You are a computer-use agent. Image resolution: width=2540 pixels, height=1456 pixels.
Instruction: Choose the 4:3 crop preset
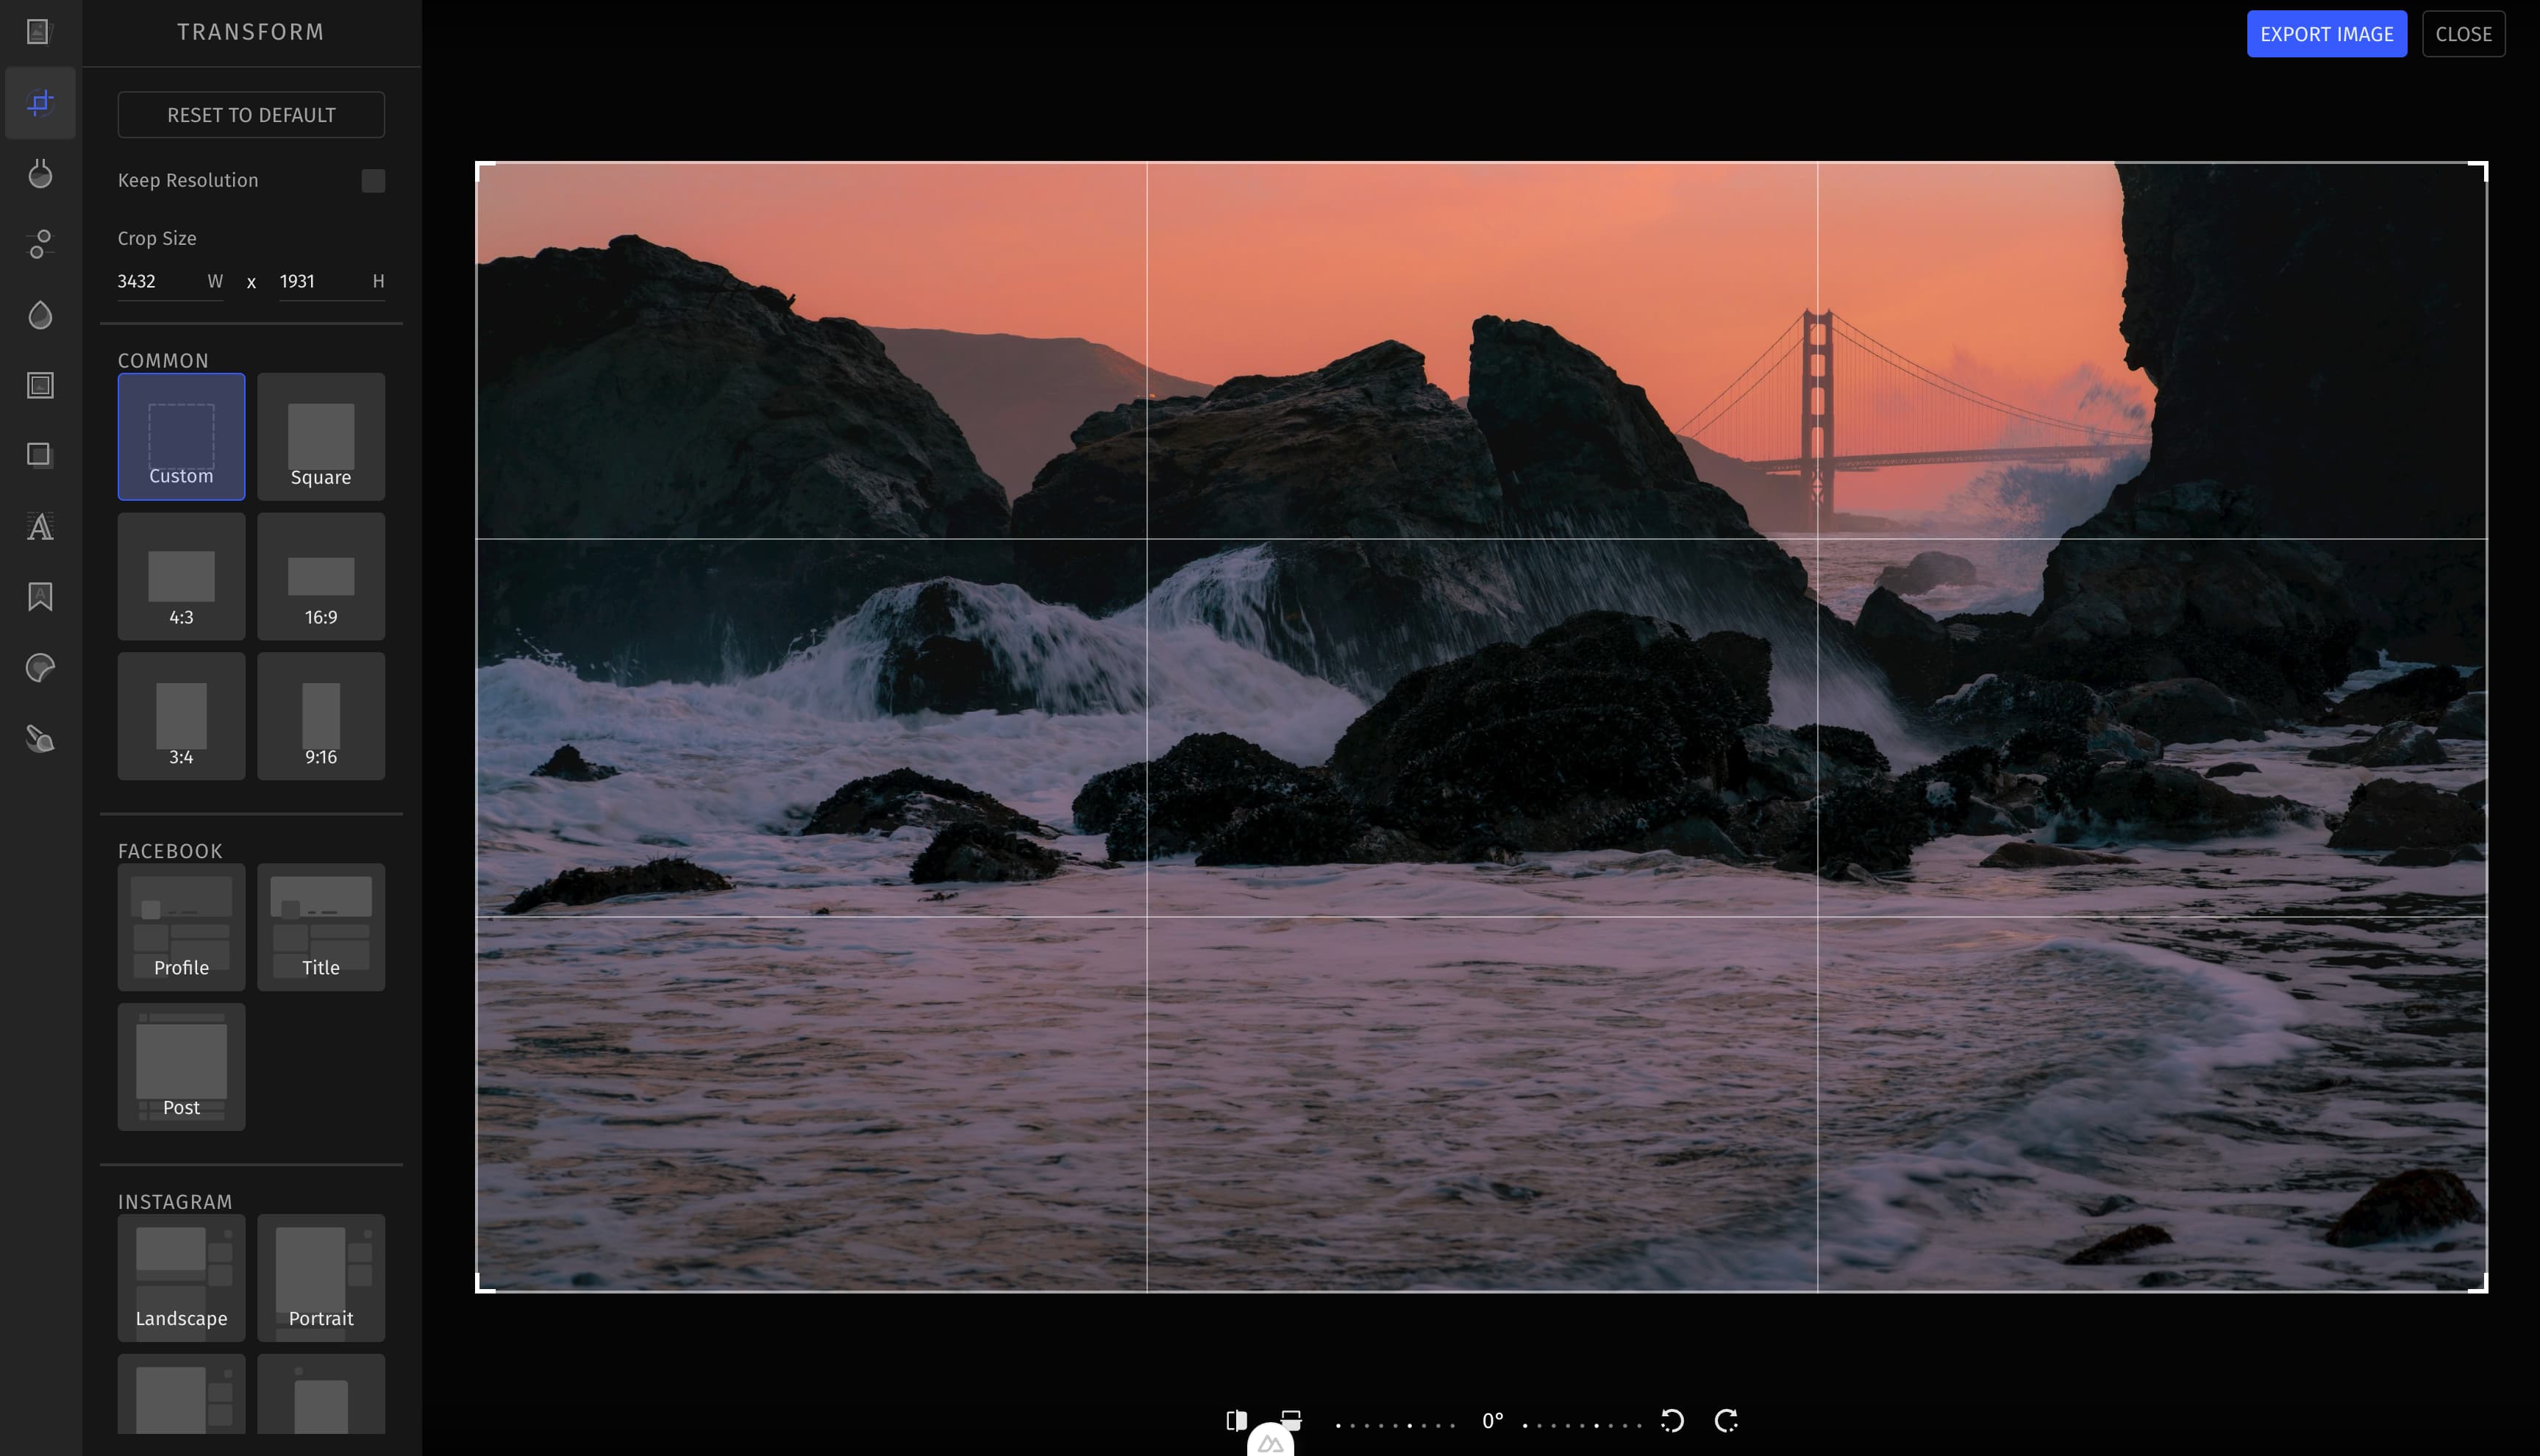(x=181, y=577)
